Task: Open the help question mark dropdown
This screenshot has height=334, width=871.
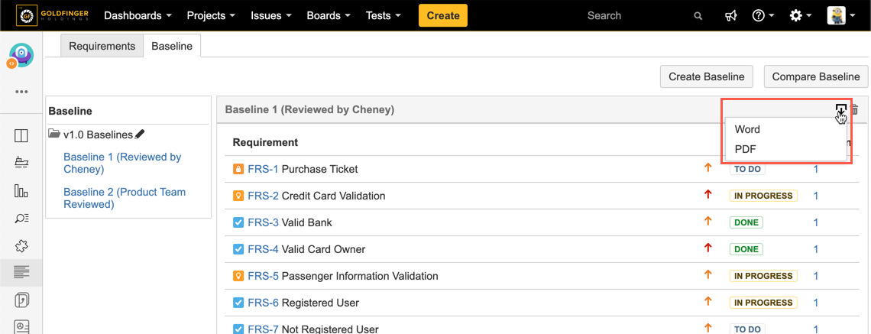Action: click(x=763, y=16)
